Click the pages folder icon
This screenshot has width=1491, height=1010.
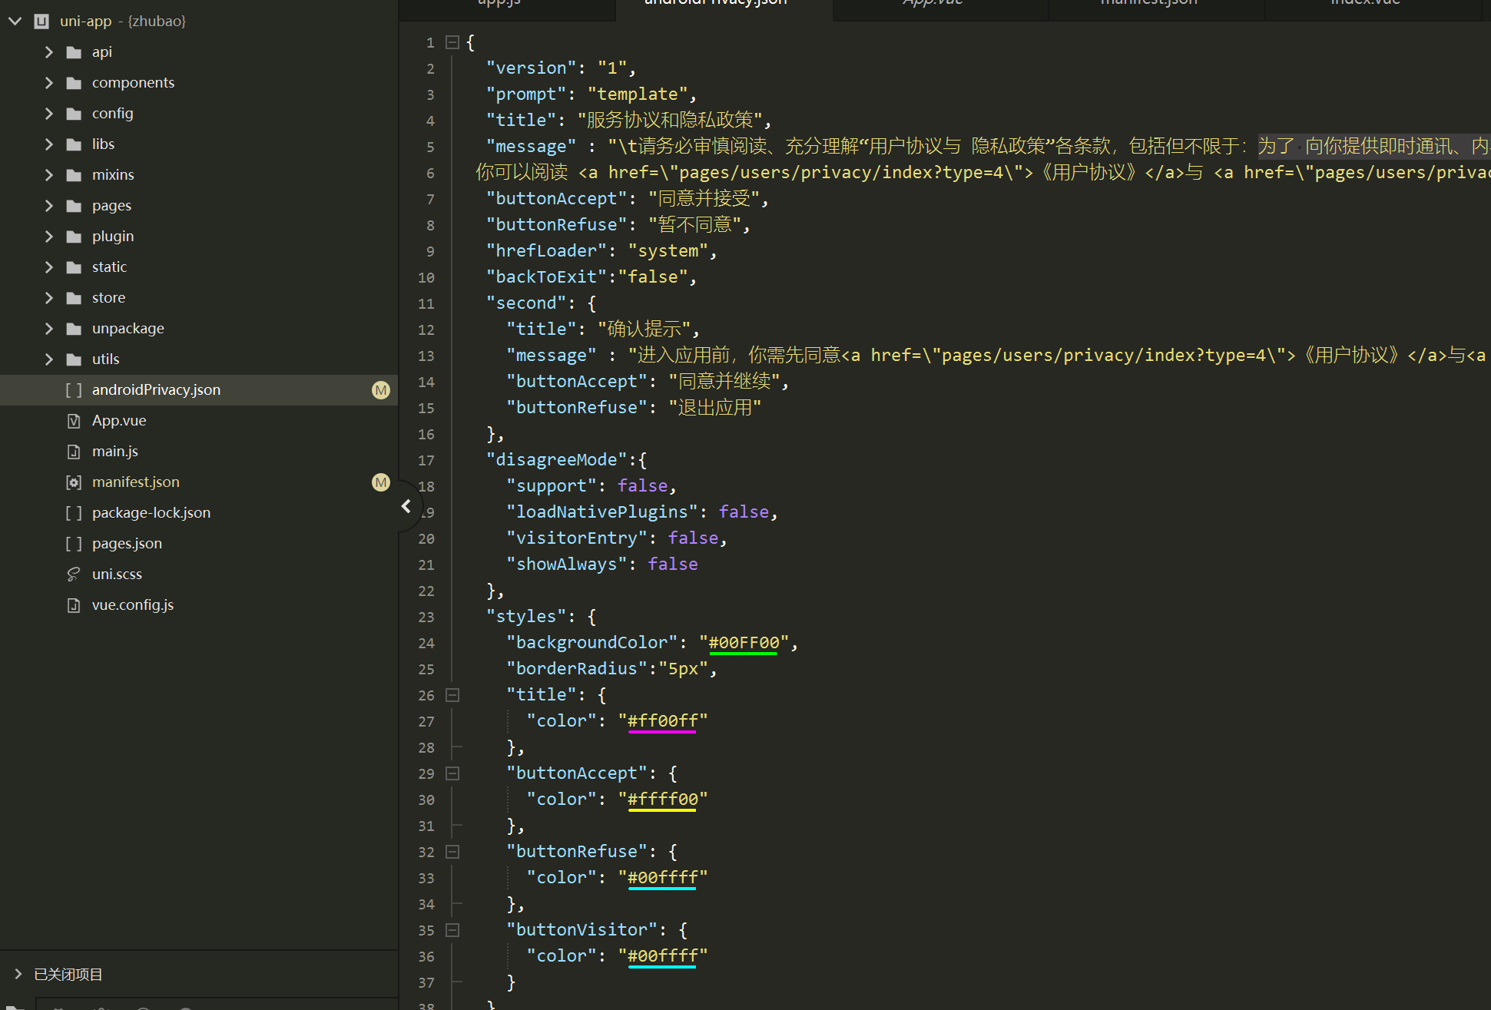click(x=74, y=206)
